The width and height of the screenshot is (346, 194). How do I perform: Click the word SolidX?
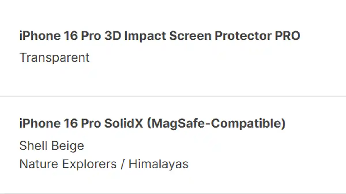click(123, 124)
